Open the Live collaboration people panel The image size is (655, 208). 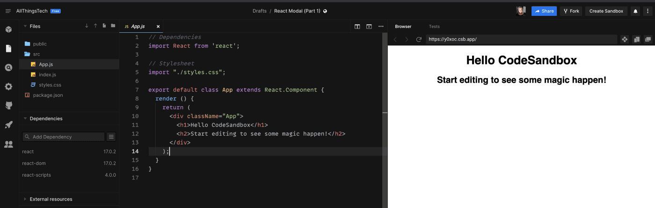click(x=8, y=144)
